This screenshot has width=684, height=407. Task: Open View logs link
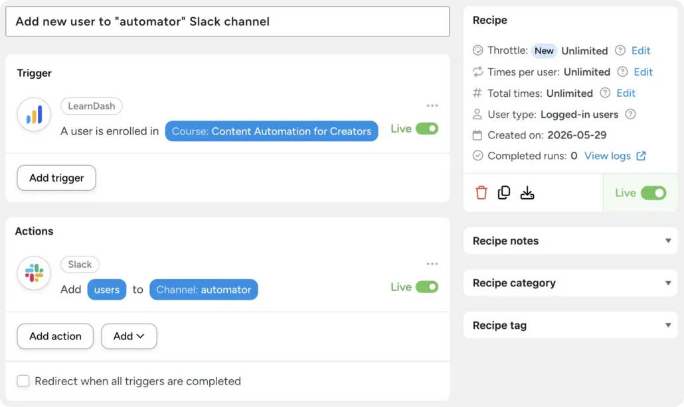point(607,156)
